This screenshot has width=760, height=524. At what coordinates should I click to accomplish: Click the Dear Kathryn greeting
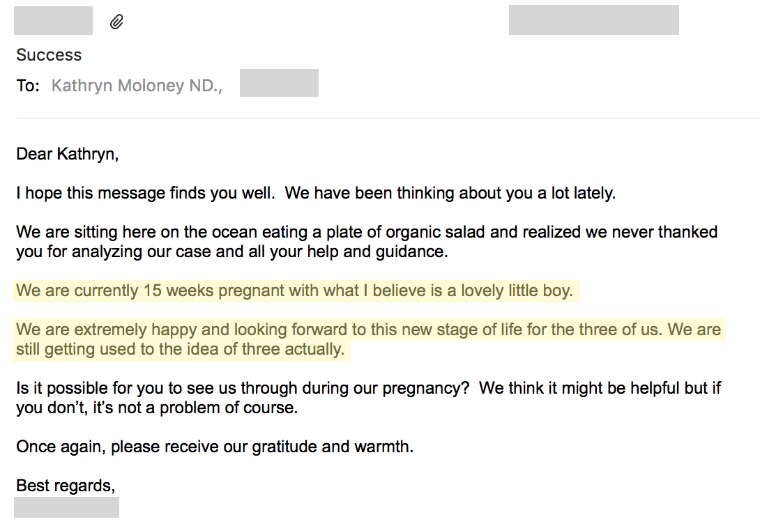click(68, 154)
